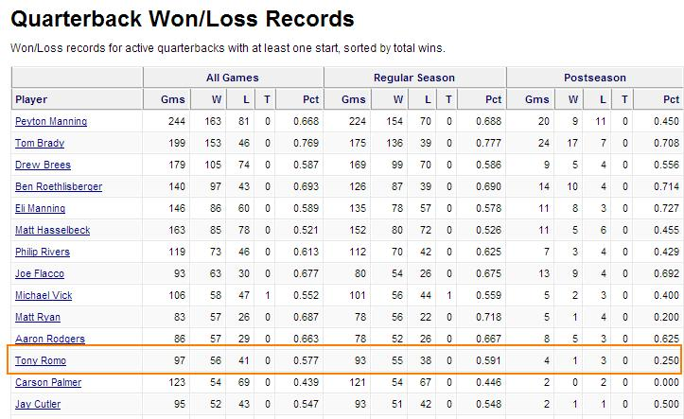684x419 pixels.
Task: Click the Carson Palmer link
Action: point(48,382)
